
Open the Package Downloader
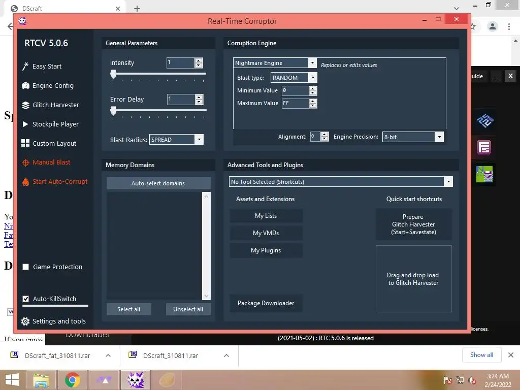click(266, 303)
